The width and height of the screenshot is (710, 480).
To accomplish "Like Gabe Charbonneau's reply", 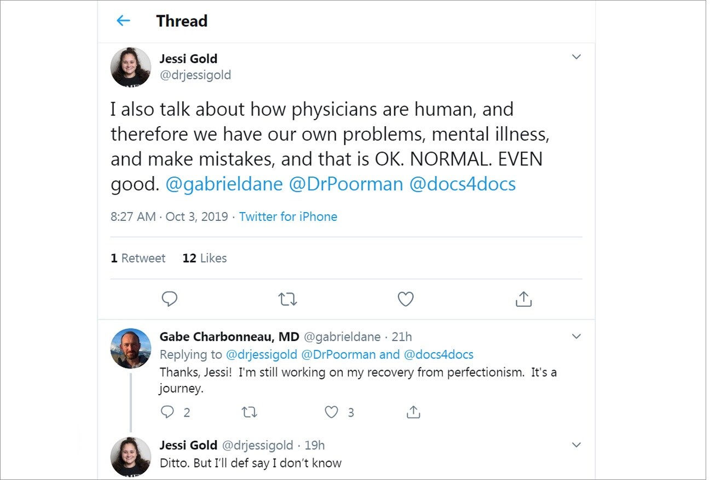I will click(x=331, y=412).
